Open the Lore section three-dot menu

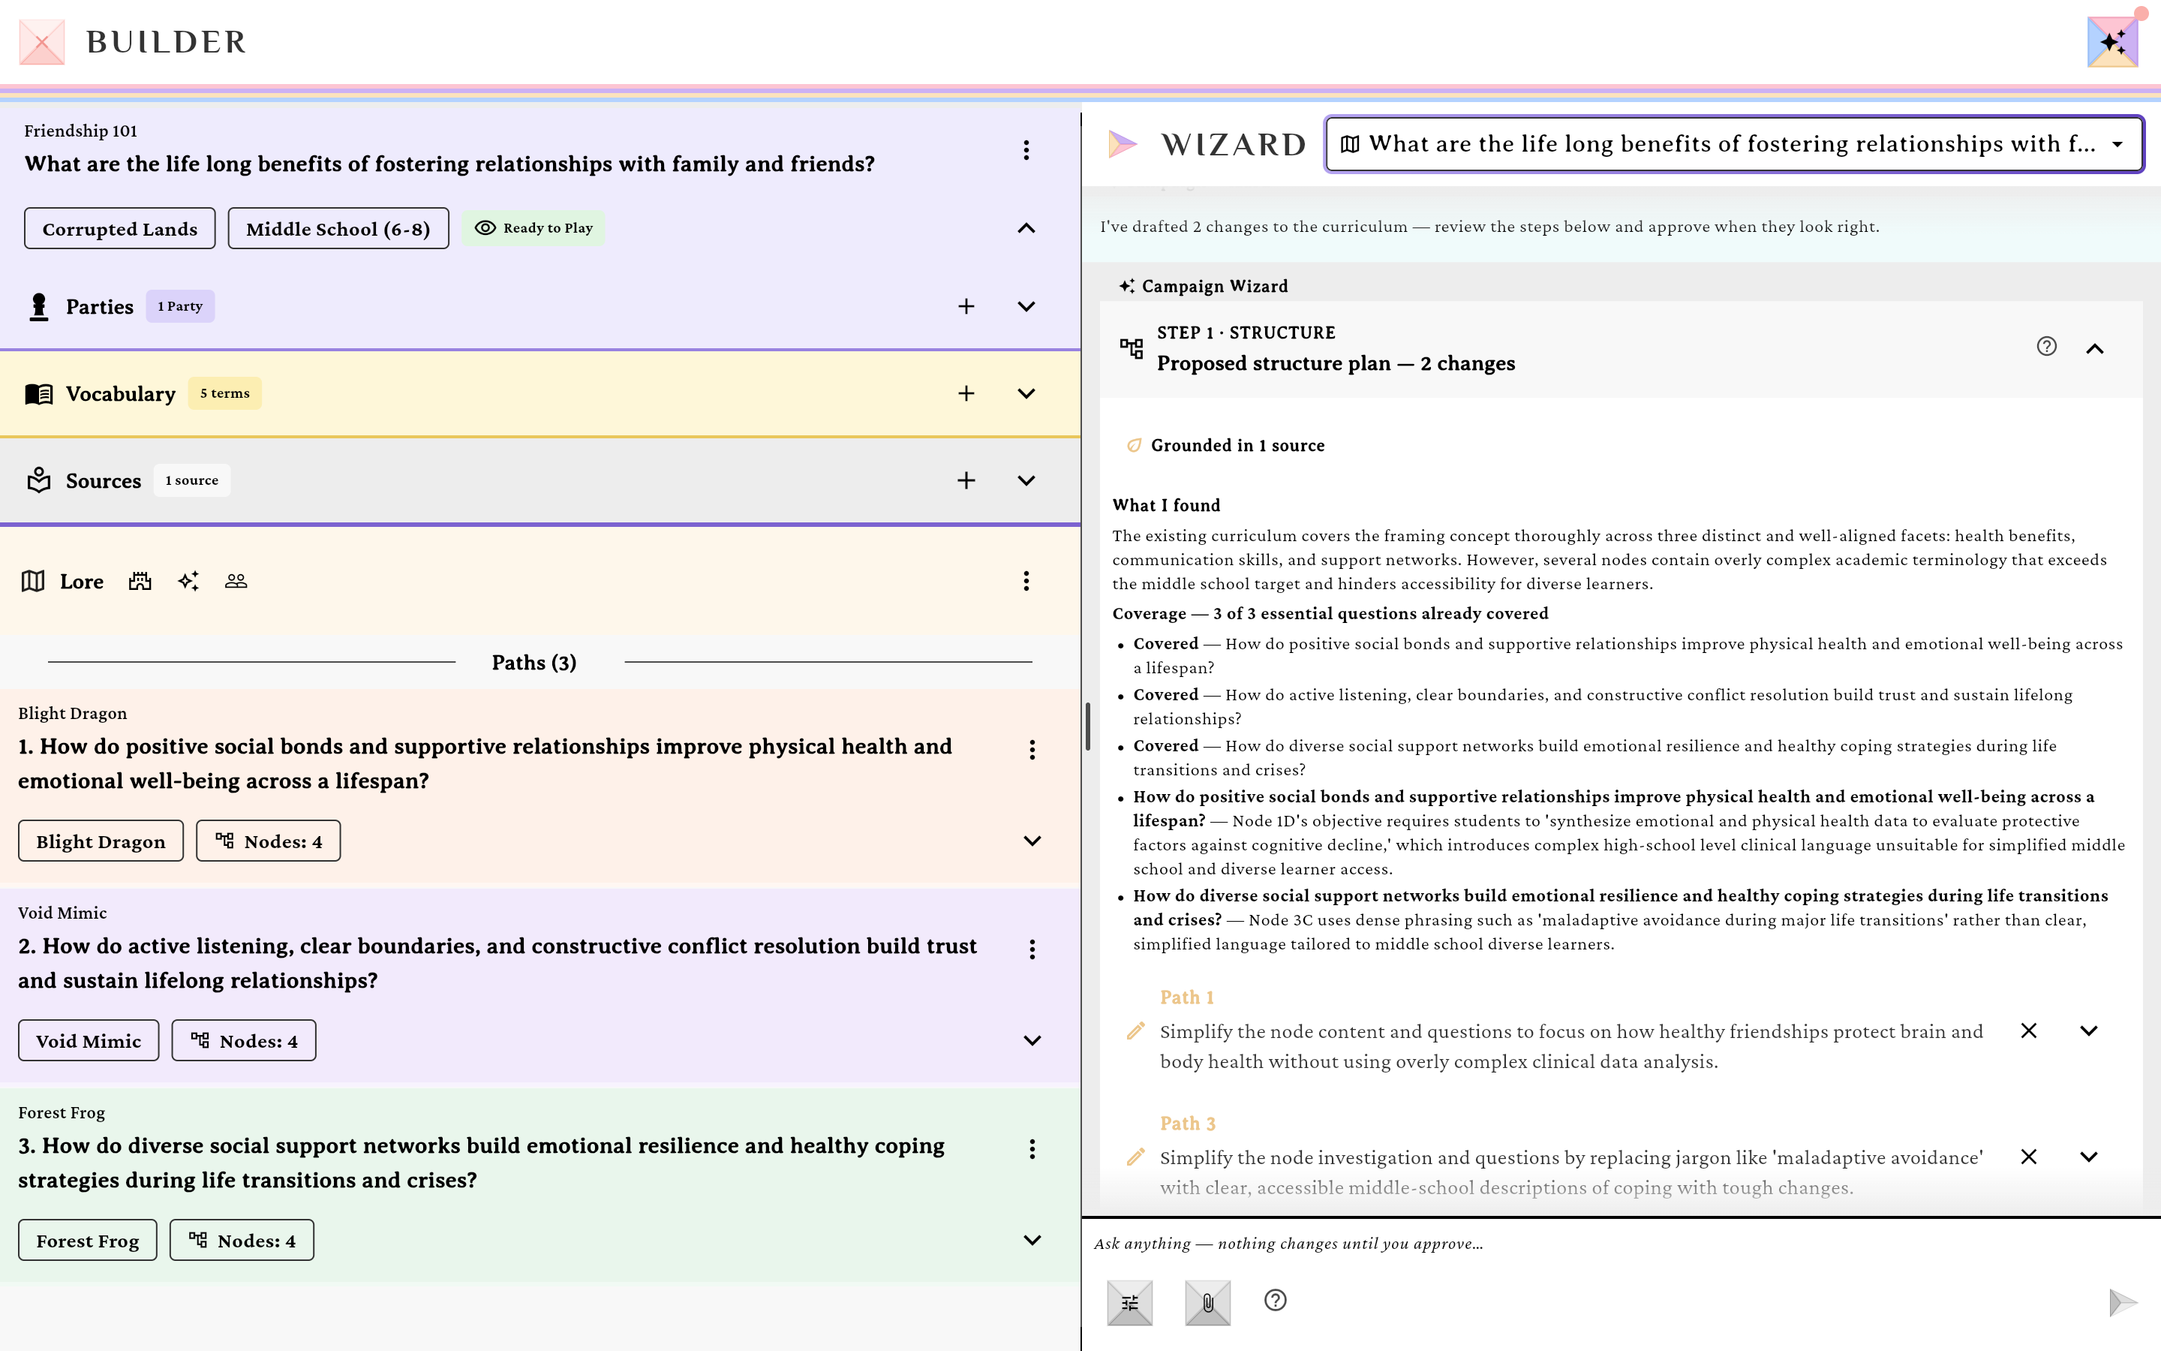click(x=1026, y=581)
